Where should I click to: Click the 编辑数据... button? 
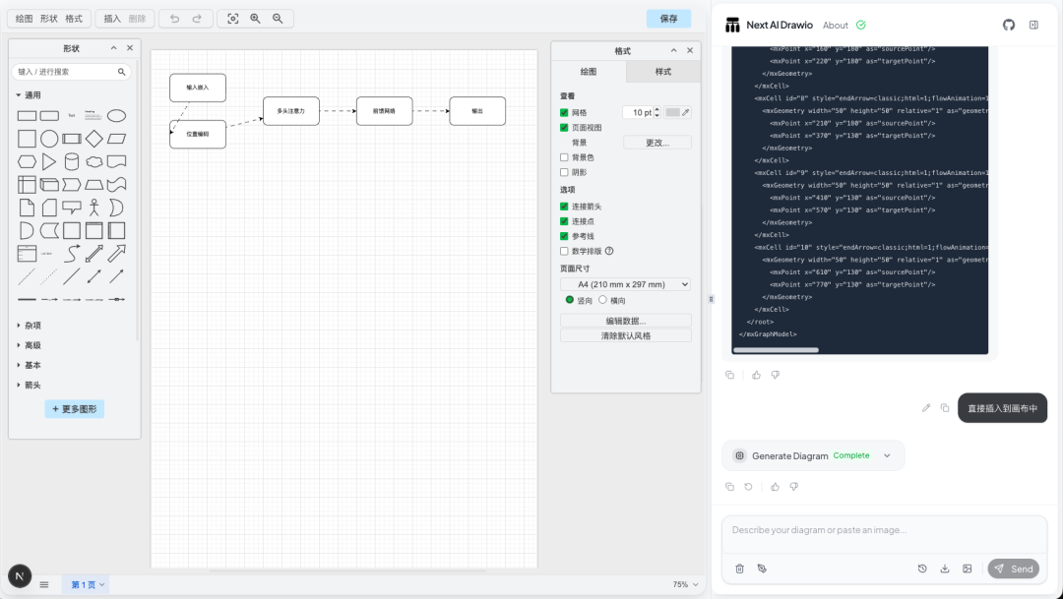(x=626, y=321)
